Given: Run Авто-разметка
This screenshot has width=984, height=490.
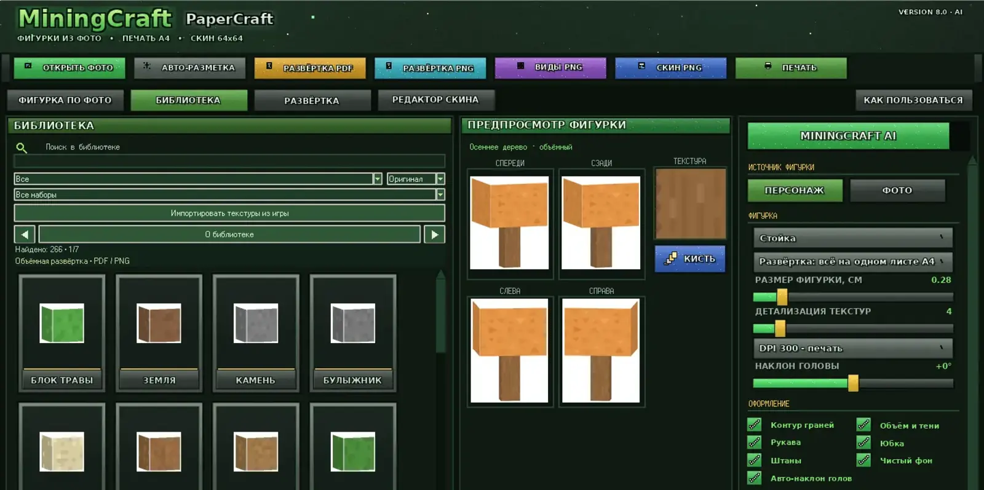Looking at the screenshot, I should click(189, 68).
